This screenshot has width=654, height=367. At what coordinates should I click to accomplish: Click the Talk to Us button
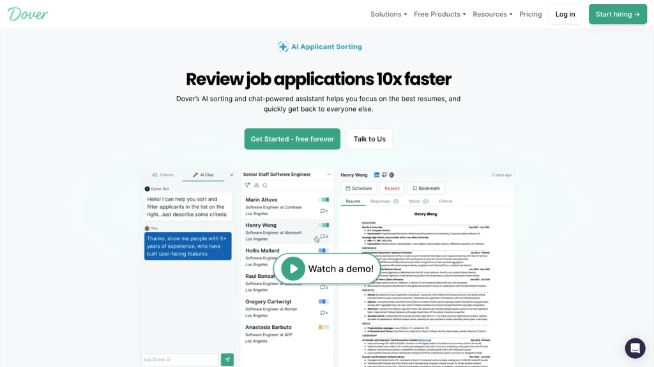coord(369,139)
